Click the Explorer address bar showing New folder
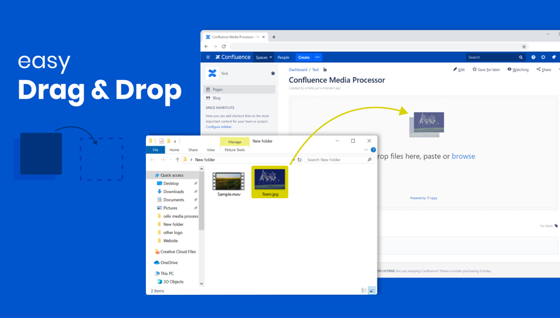This screenshot has width=560, height=318. [239, 160]
